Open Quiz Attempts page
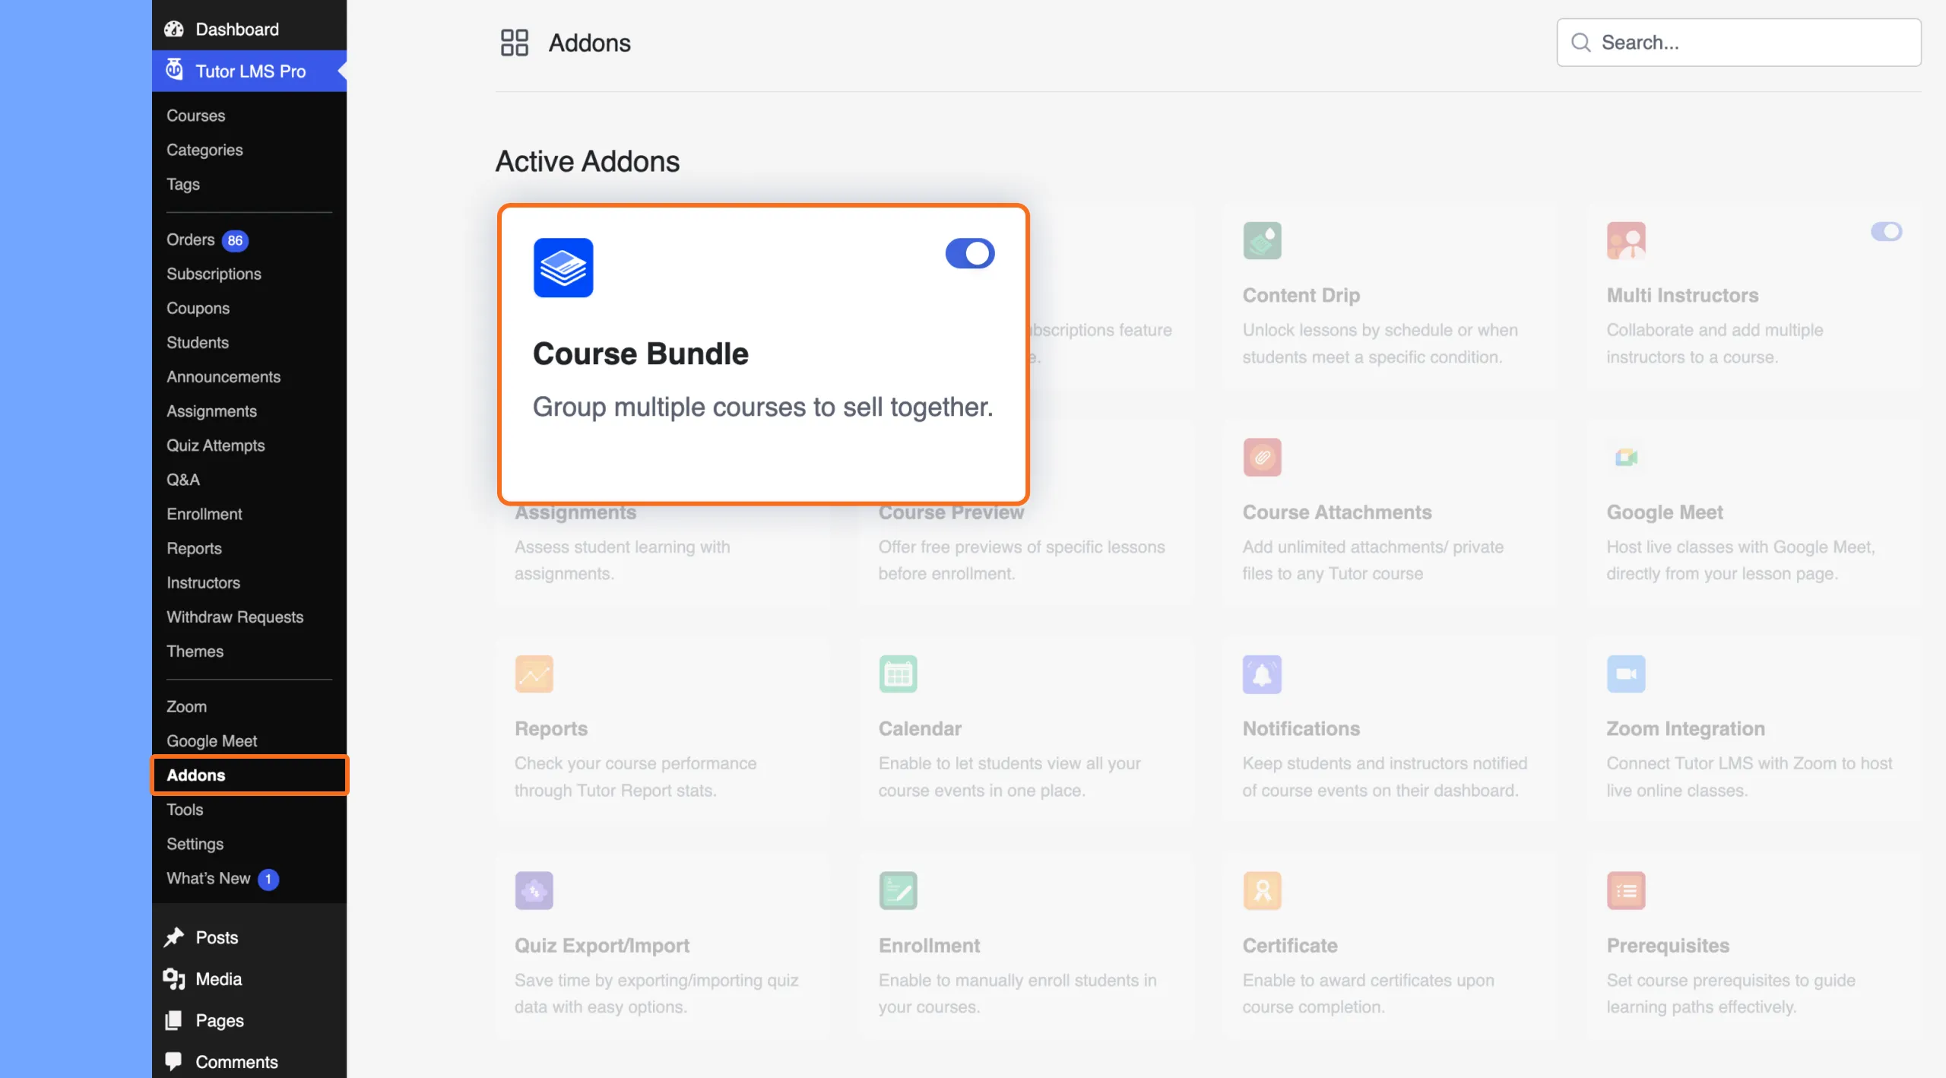The image size is (1946, 1078). [x=215, y=445]
